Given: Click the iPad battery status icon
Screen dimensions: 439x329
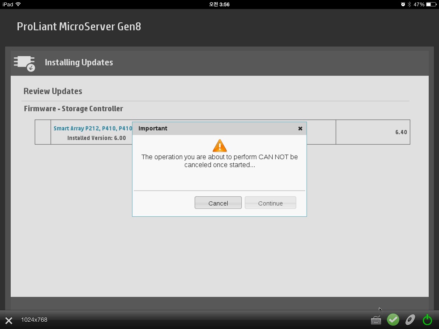Looking at the screenshot, I should 431,4.
